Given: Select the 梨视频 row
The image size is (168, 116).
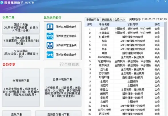Looking at the screenshot, I should 124,98.
